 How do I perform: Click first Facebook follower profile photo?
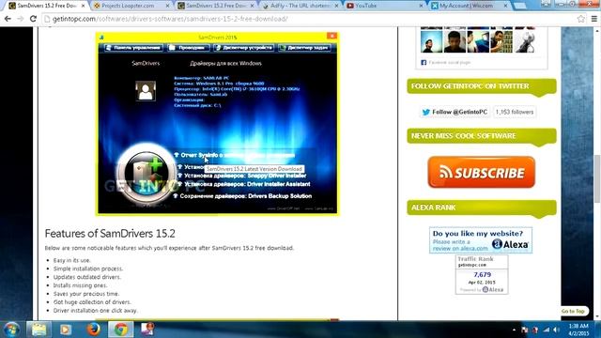(431, 41)
